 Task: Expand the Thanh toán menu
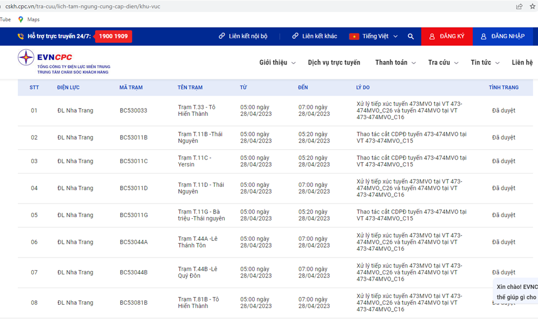point(395,62)
